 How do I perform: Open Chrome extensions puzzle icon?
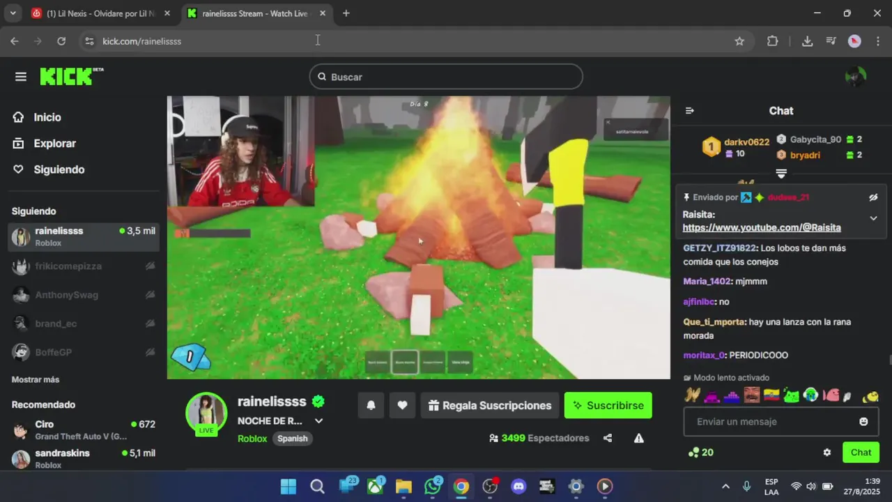772,41
